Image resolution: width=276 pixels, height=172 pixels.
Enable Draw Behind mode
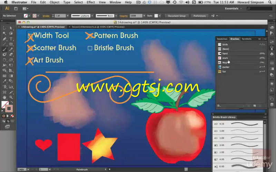pos(8,121)
